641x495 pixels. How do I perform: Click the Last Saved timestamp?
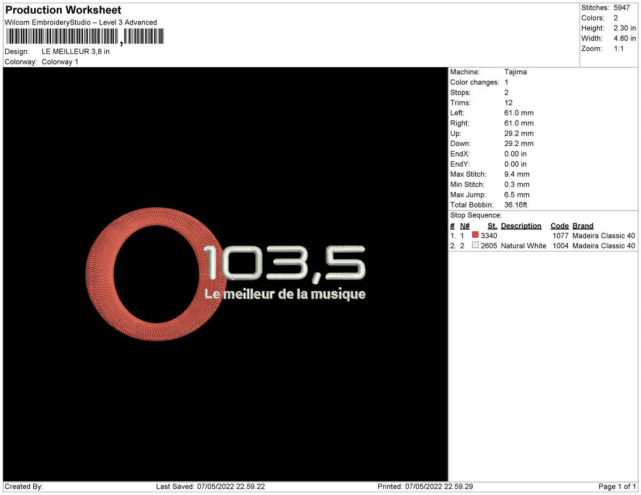coord(210,486)
